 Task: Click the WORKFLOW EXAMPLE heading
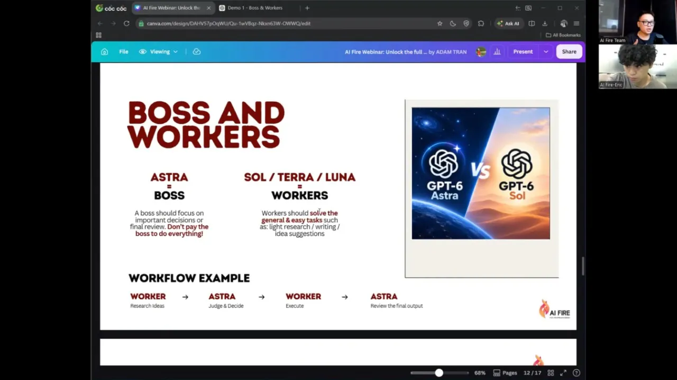[x=189, y=278]
